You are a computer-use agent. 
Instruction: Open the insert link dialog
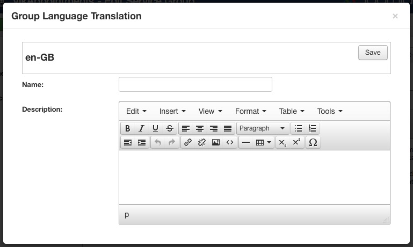(188, 142)
